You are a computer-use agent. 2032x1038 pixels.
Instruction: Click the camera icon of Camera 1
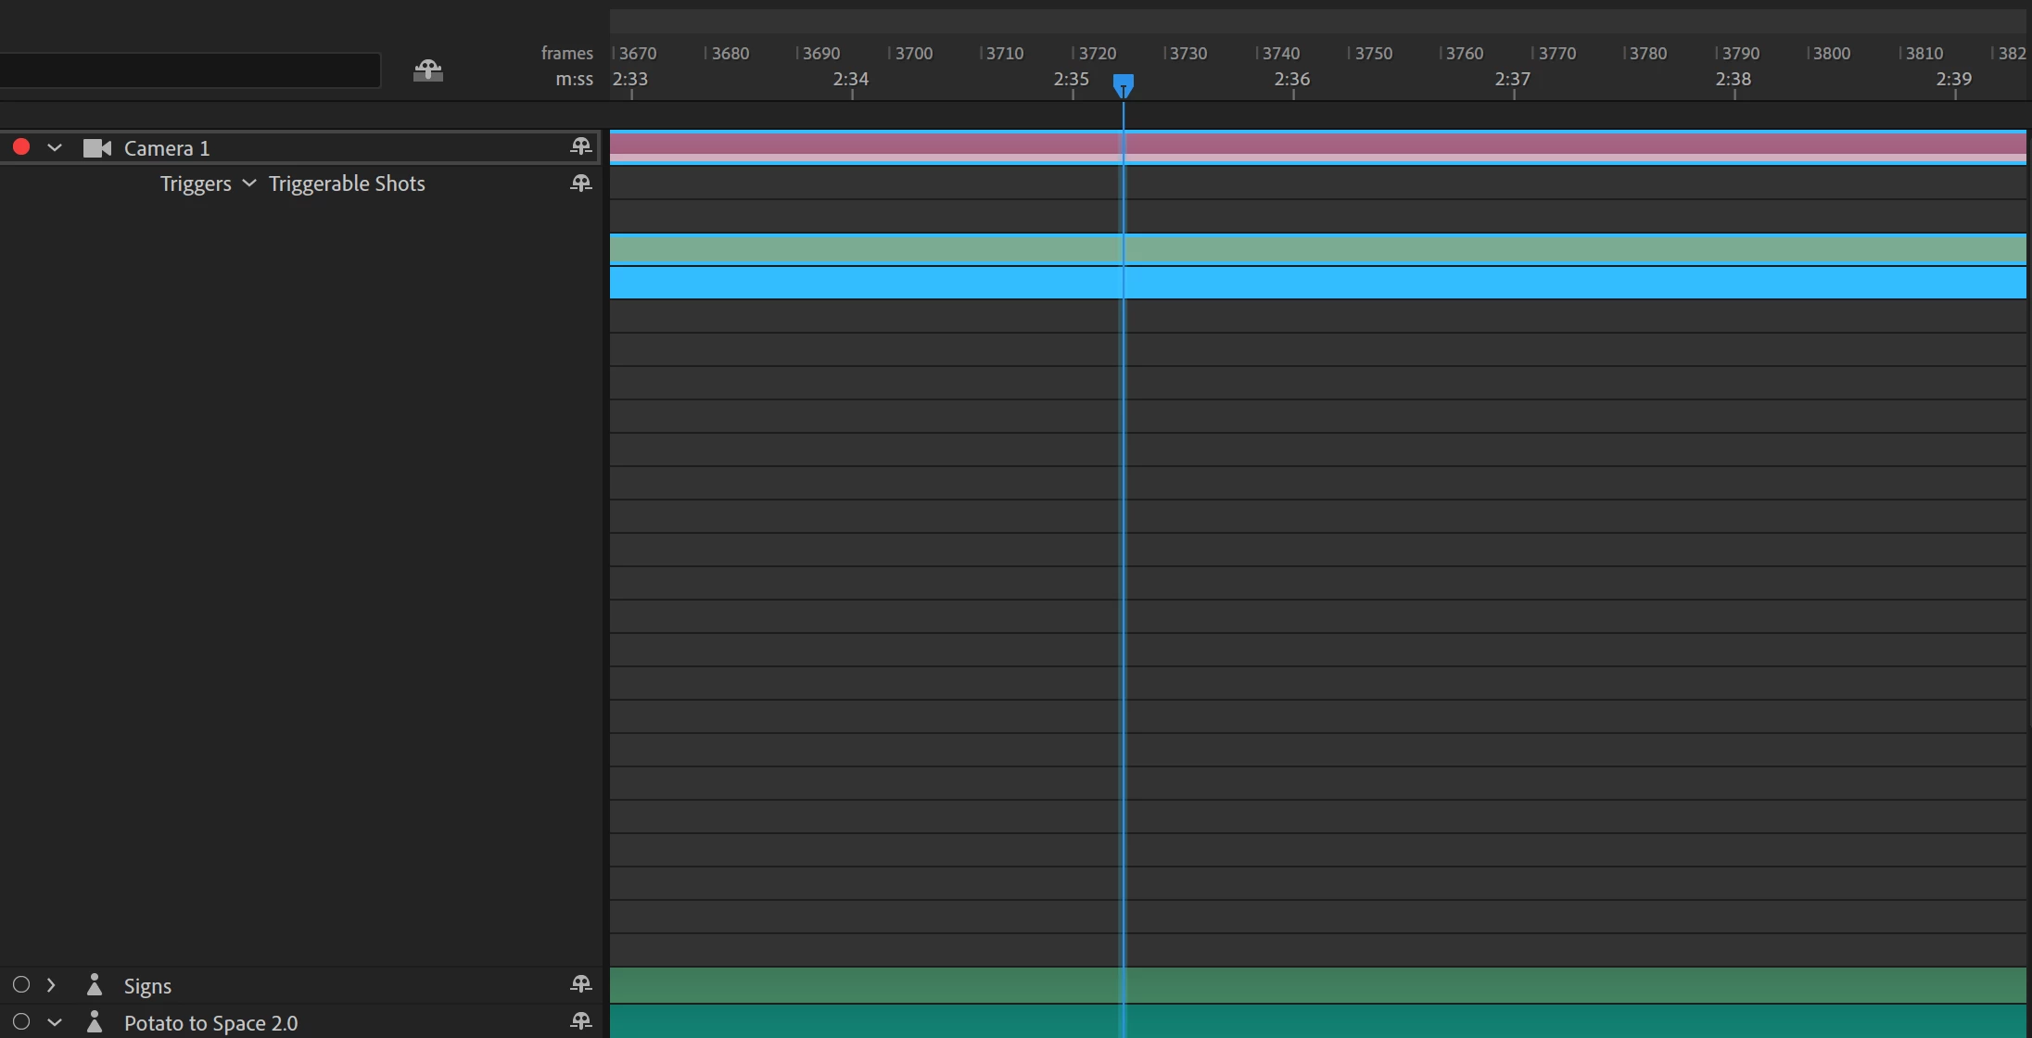point(97,148)
